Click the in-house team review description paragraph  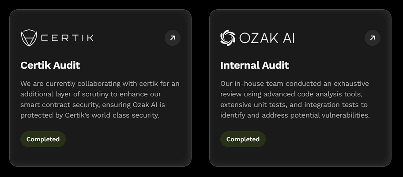(295, 100)
